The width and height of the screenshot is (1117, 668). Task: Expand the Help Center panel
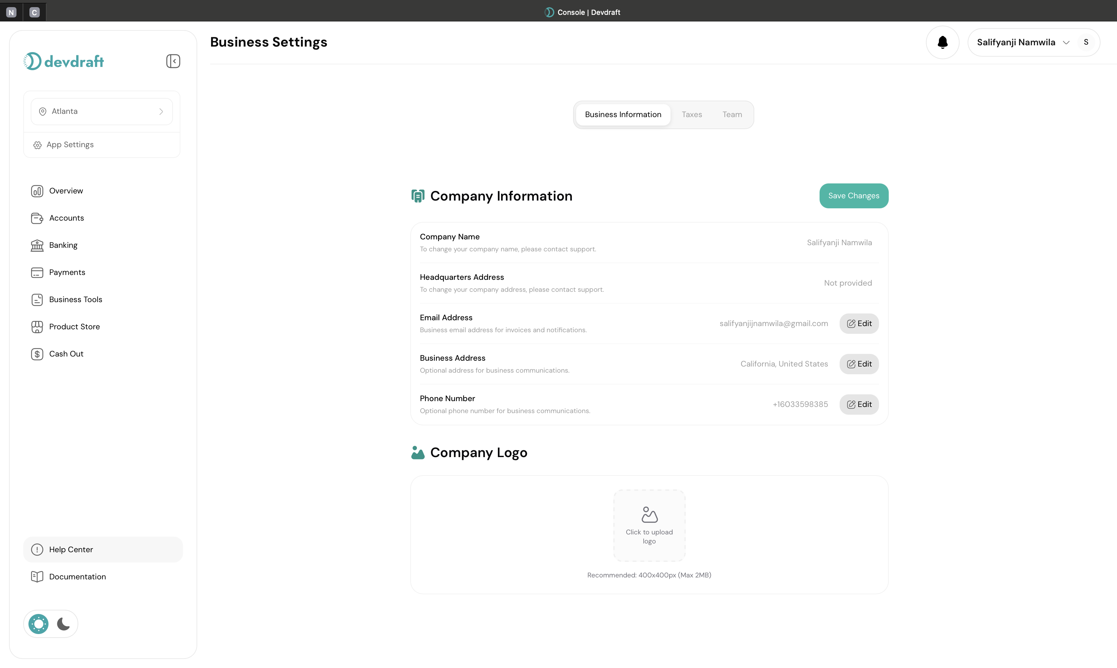71,549
